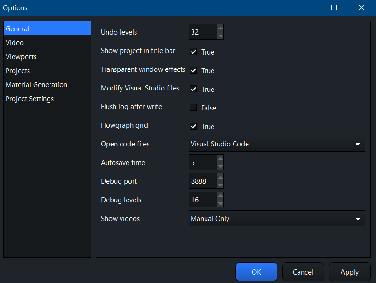Click Autosave time up arrow

pyautogui.click(x=220, y=159)
